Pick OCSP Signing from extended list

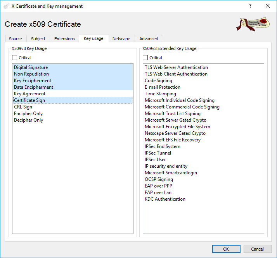(x=159, y=179)
